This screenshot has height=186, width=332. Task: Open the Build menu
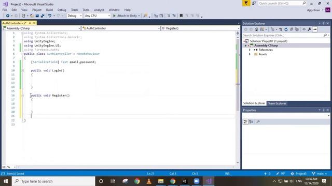[x=49, y=10]
